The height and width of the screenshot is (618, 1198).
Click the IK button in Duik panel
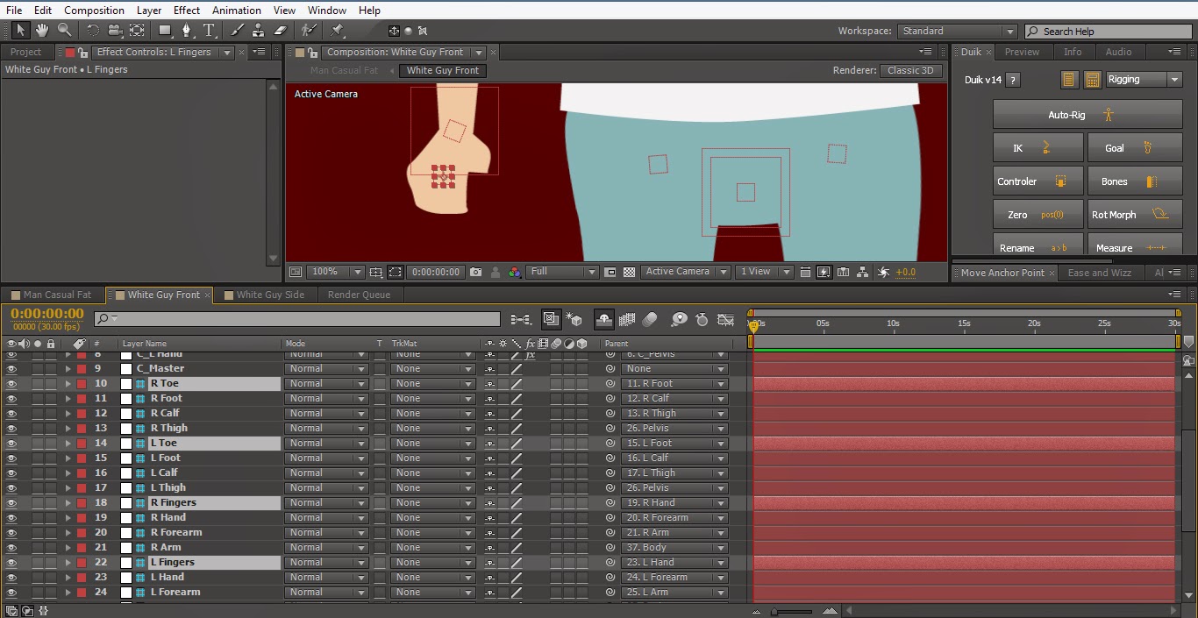pyautogui.click(x=1038, y=147)
